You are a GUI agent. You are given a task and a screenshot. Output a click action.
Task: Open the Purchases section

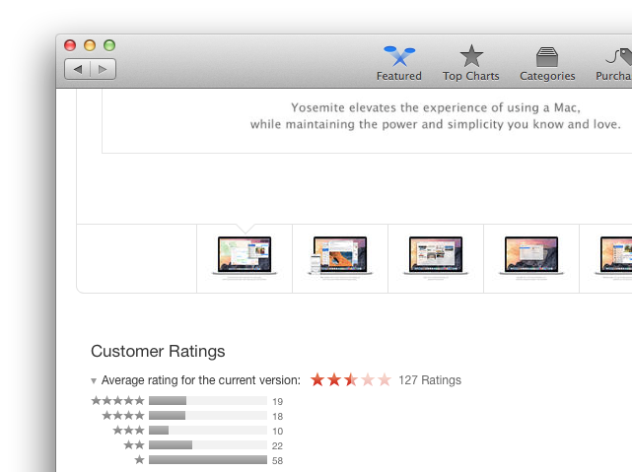click(613, 63)
